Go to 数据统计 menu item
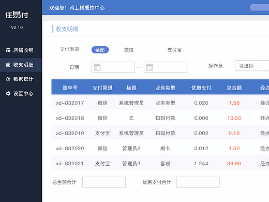The width and height of the screenshot is (269, 202). coord(21,79)
